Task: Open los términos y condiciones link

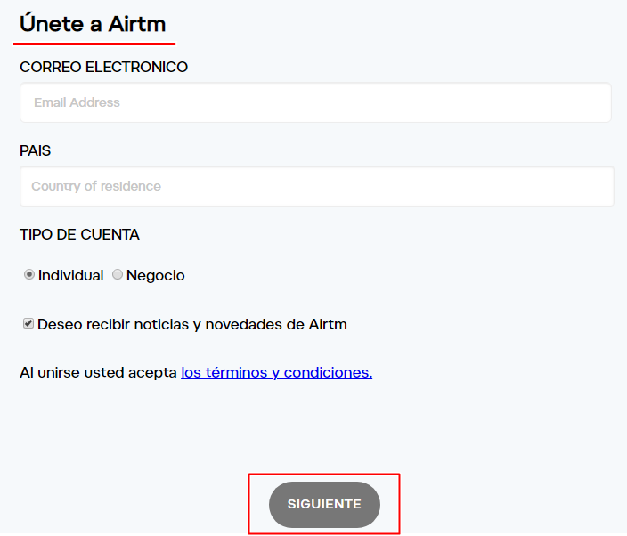Action: (x=277, y=372)
